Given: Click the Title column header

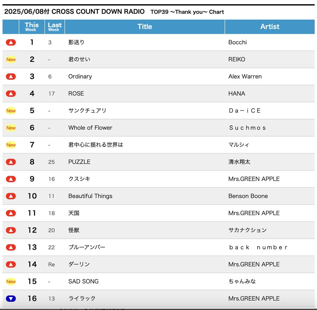Looking at the screenshot, I should pos(145,27).
